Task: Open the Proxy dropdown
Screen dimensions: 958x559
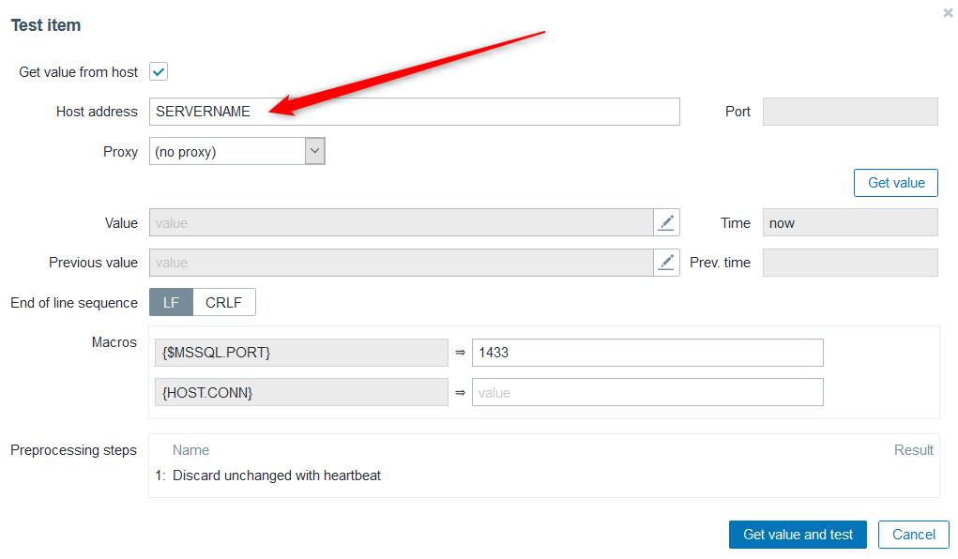Action: [236, 151]
